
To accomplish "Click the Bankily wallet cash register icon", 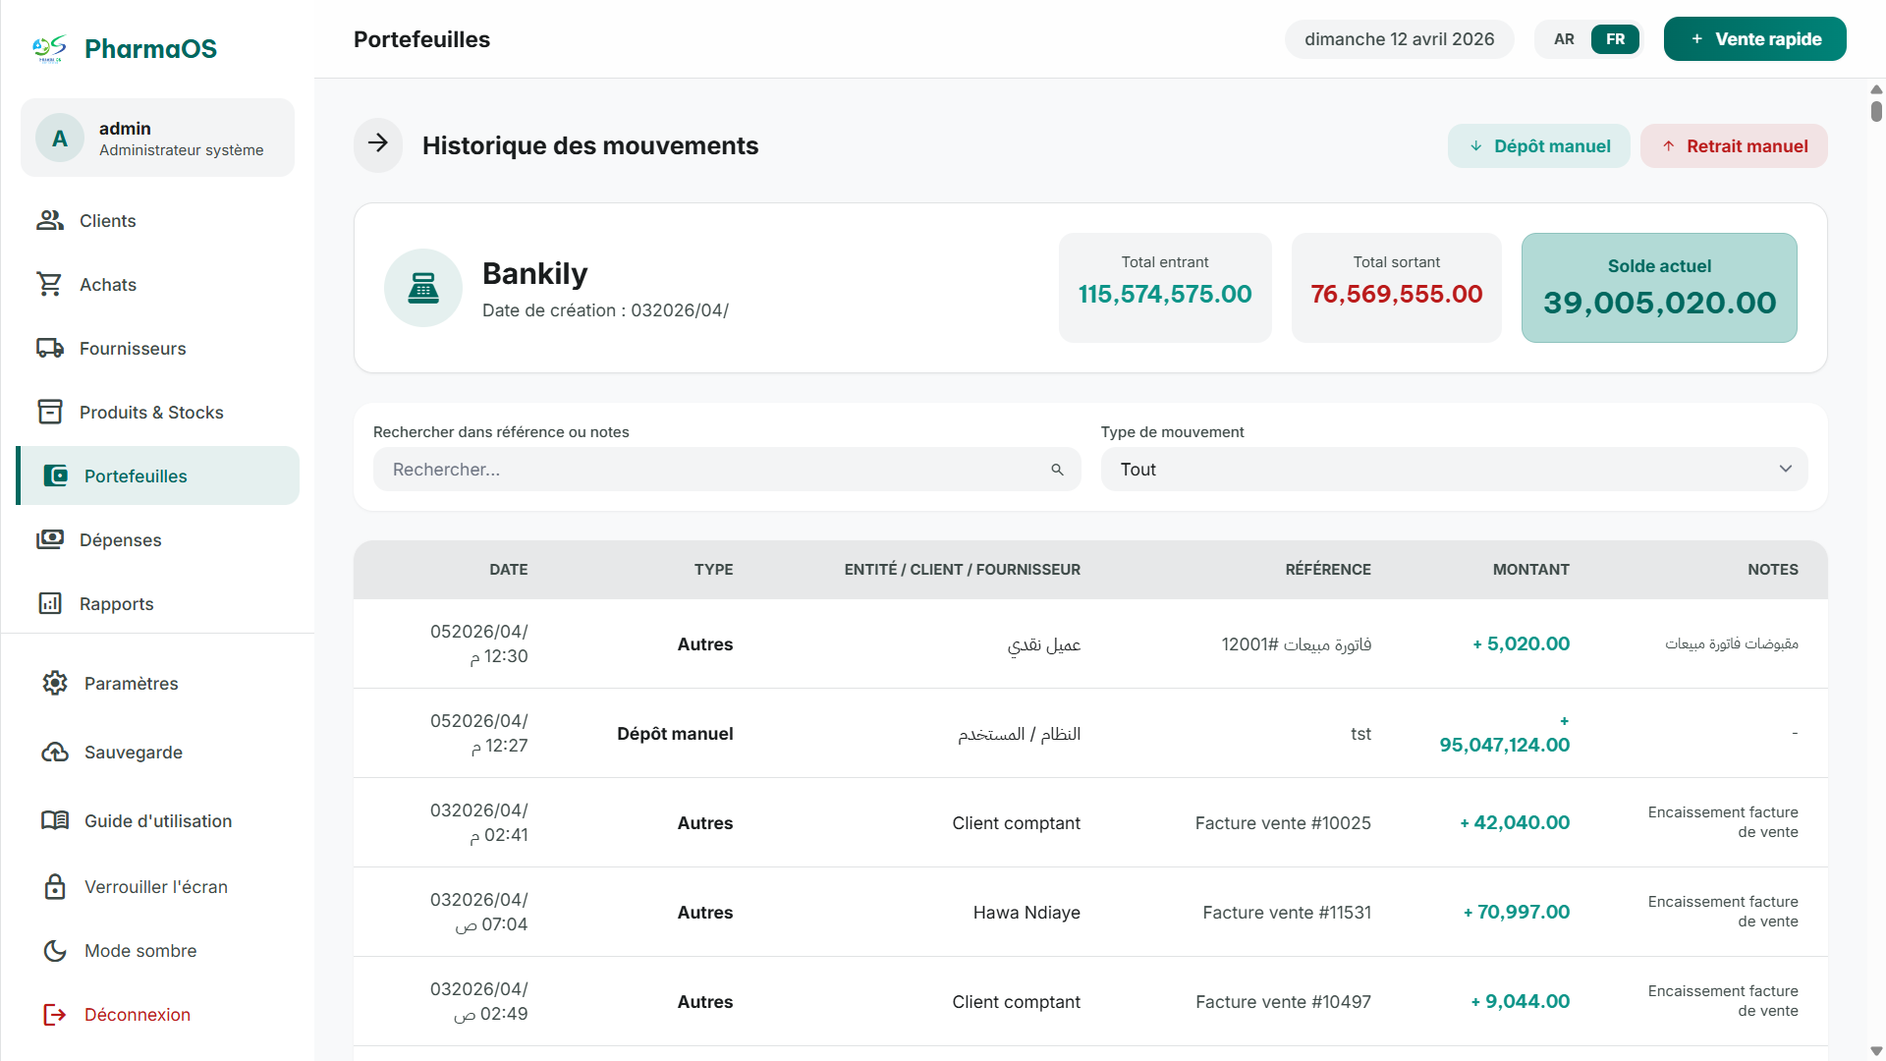I will click(423, 288).
